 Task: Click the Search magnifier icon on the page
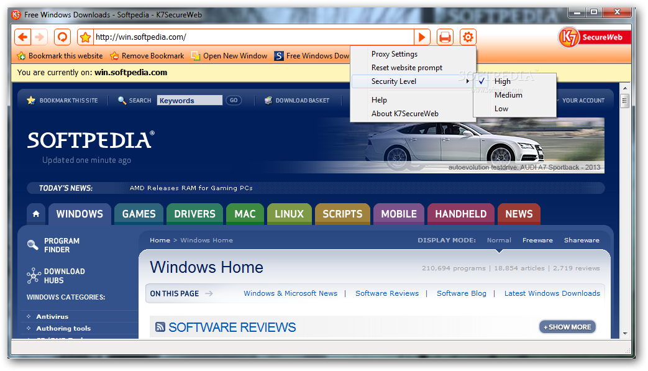tap(122, 101)
